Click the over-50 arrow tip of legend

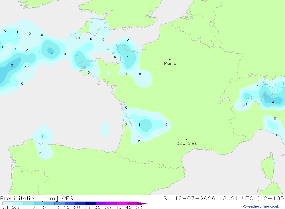pos(143,204)
